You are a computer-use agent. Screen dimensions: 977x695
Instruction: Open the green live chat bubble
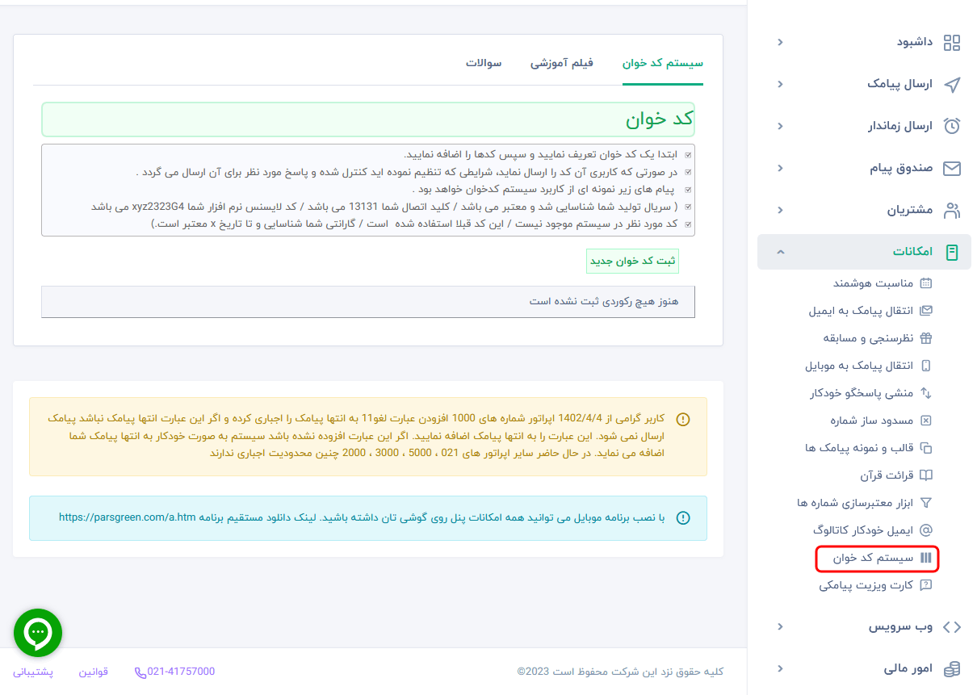pyautogui.click(x=38, y=633)
